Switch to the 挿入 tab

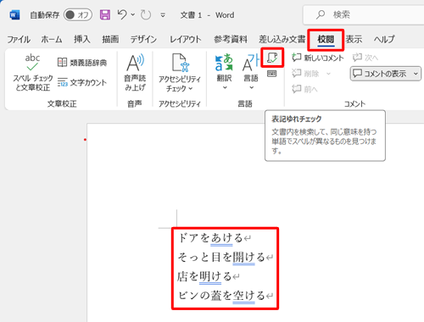[82, 39]
